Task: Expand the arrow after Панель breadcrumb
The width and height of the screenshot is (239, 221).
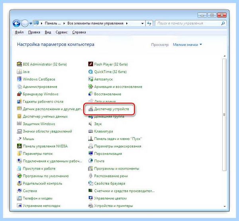Action: pos(64,24)
